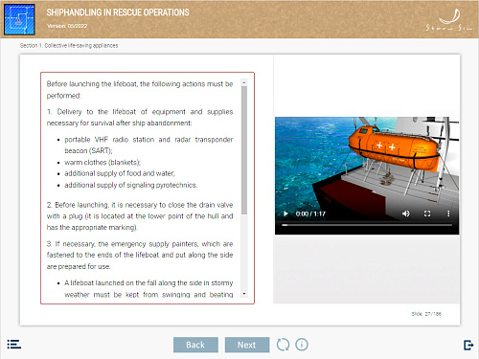Click the circular reload slide icon
This screenshot has width=479, height=359.
(283, 345)
